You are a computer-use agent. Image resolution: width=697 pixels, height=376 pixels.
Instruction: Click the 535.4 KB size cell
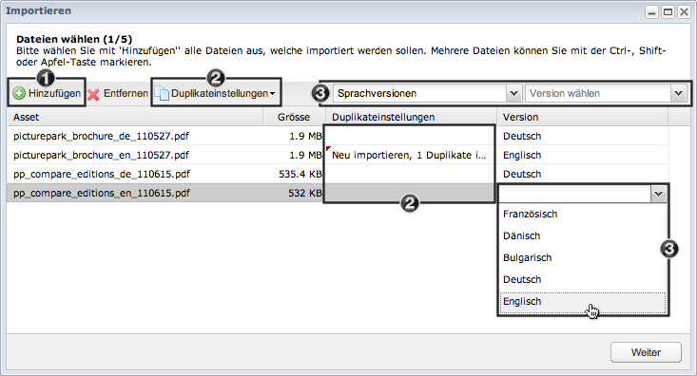point(294,174)
